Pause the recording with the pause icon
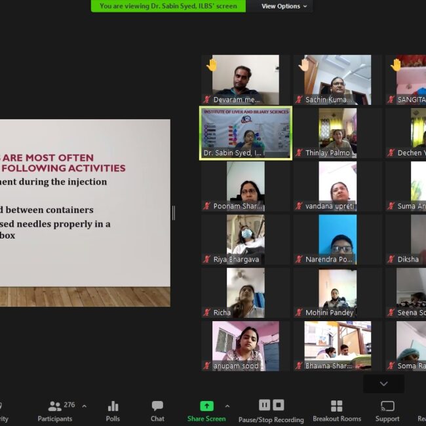Screen dimensions: 426x426 265,405
